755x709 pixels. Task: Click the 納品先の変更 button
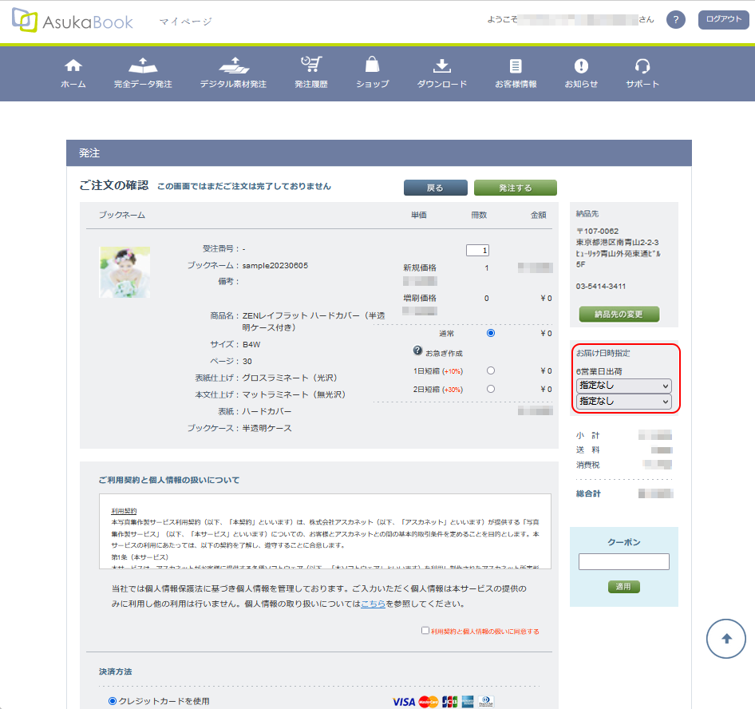click(619, 314)
